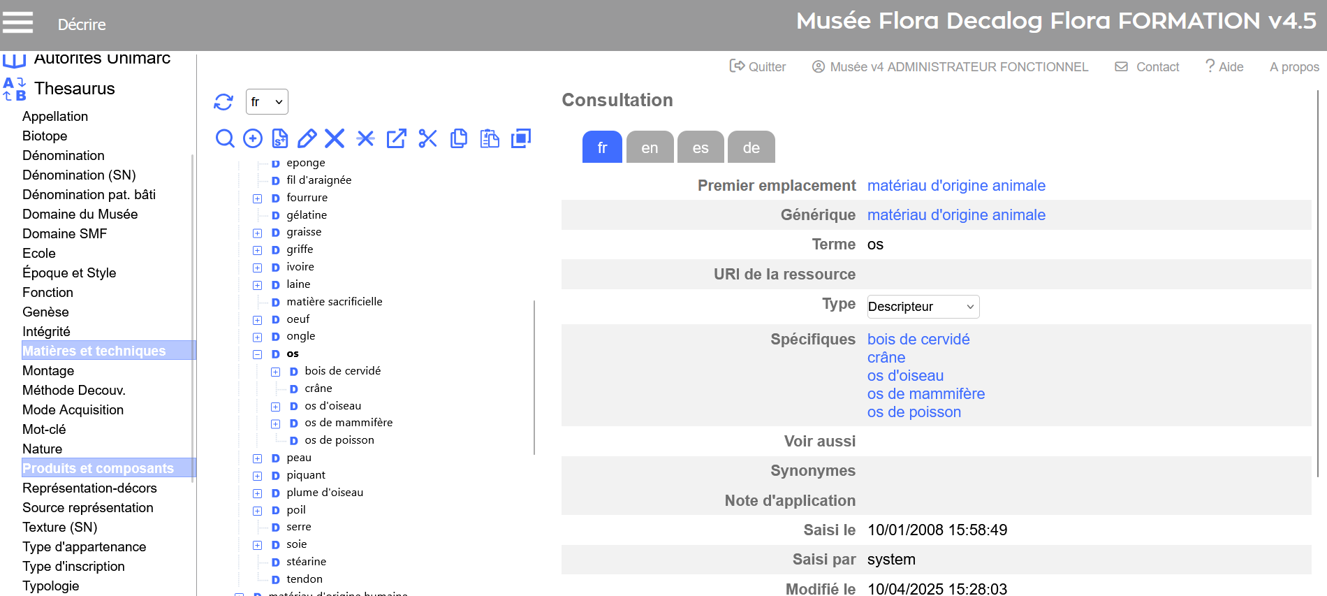Image resolution: width=1327 pixels, height=596 pixels.
Task: Click the Quitter logout link
Action: (758, 67)
